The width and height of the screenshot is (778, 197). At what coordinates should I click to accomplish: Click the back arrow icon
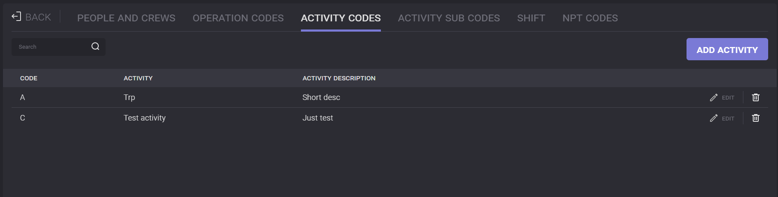(x=16, y=17)
